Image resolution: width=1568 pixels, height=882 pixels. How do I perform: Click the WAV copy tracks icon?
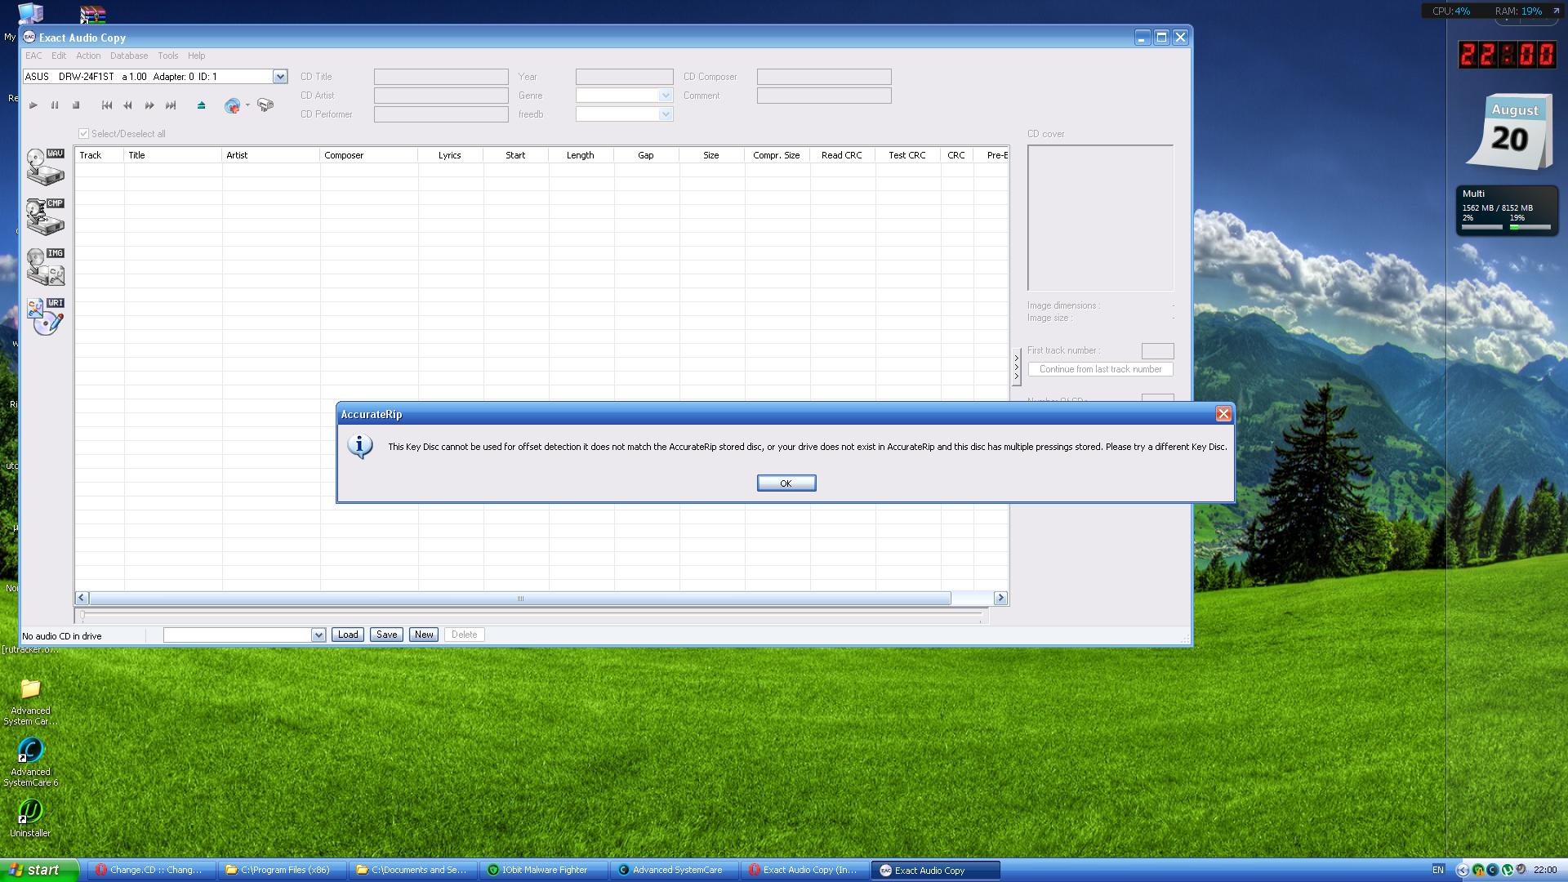pyautogui.click(x=46, y=167)
